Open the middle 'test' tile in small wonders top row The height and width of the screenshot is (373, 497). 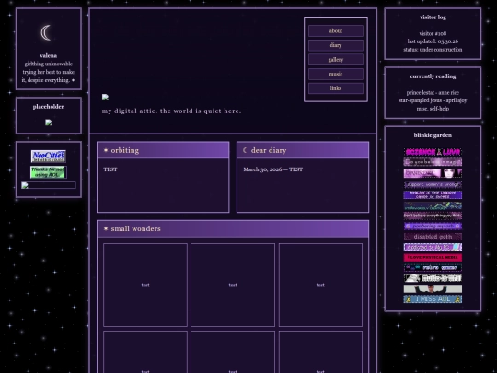(x=233, y=285)
